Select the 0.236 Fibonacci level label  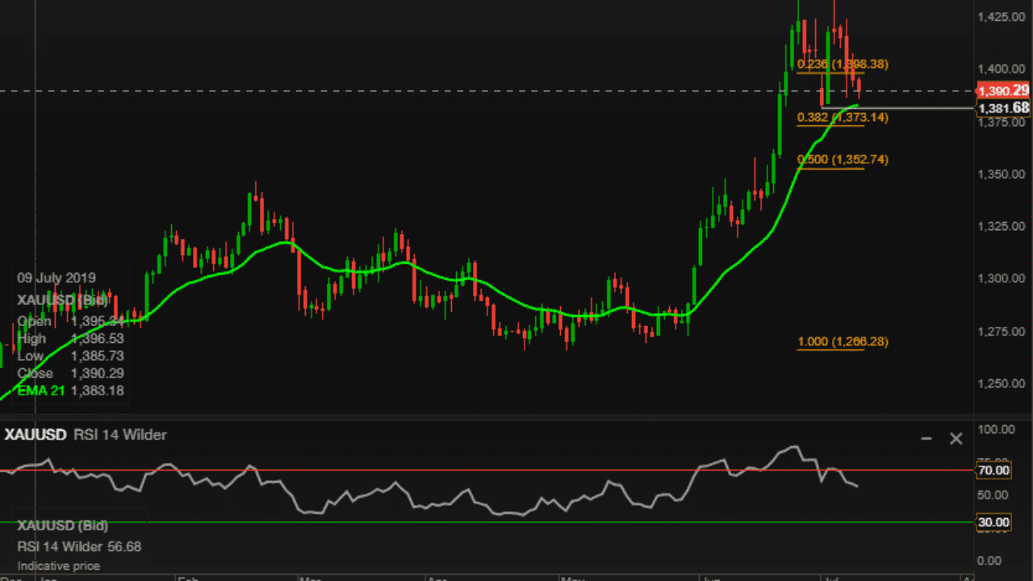point(843,64)
